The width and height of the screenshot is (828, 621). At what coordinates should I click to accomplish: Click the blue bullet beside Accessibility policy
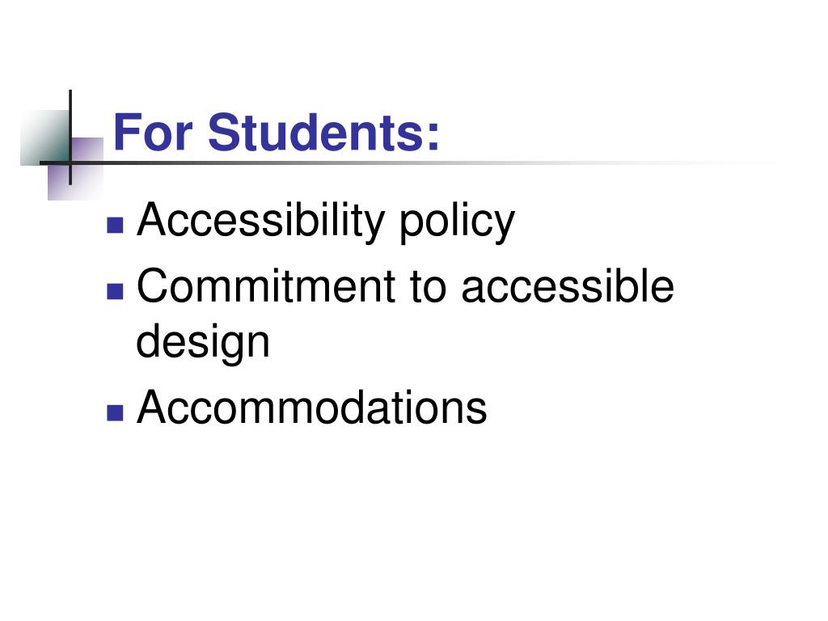pos(115,226)
